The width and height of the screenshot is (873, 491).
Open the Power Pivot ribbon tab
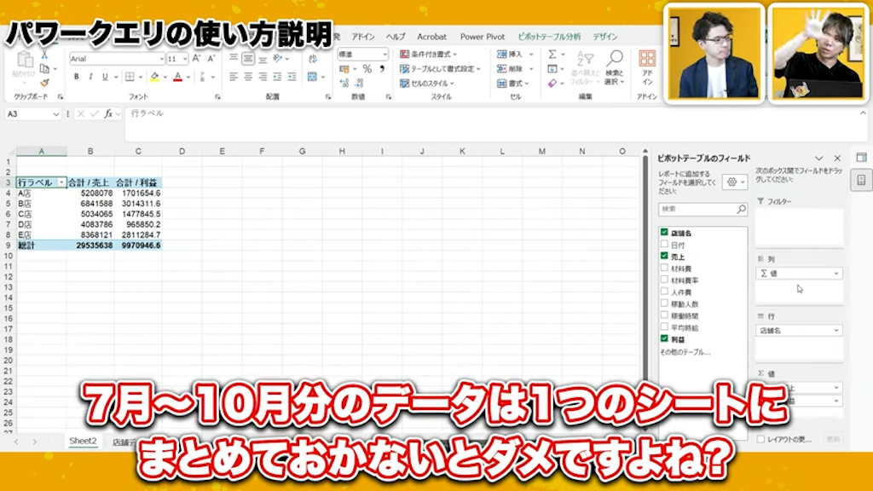[483, 38]
